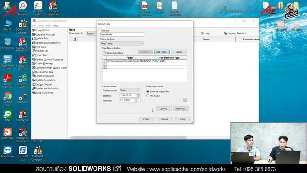Open Help menu in Task Scheduler
The image size is (307, 173).
point(56,25)
